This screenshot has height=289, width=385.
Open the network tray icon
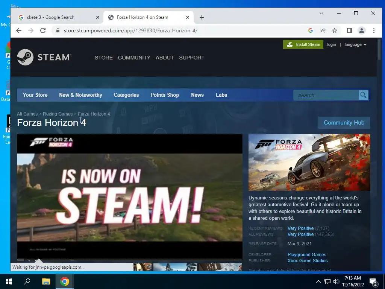(x=327, y=281)
